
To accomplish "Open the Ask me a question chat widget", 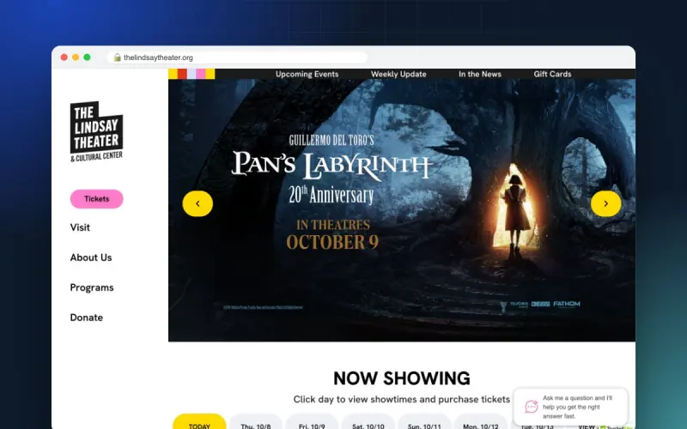I will pyautogui.click(x=570, y=407).
